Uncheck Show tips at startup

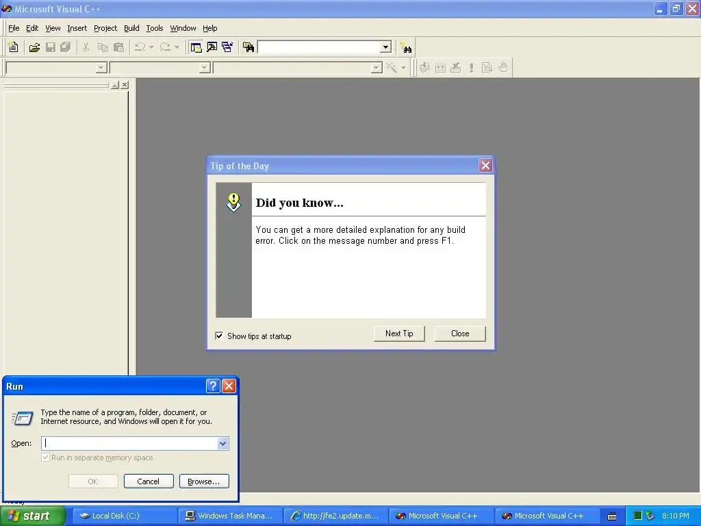click(x=219, y=336)
